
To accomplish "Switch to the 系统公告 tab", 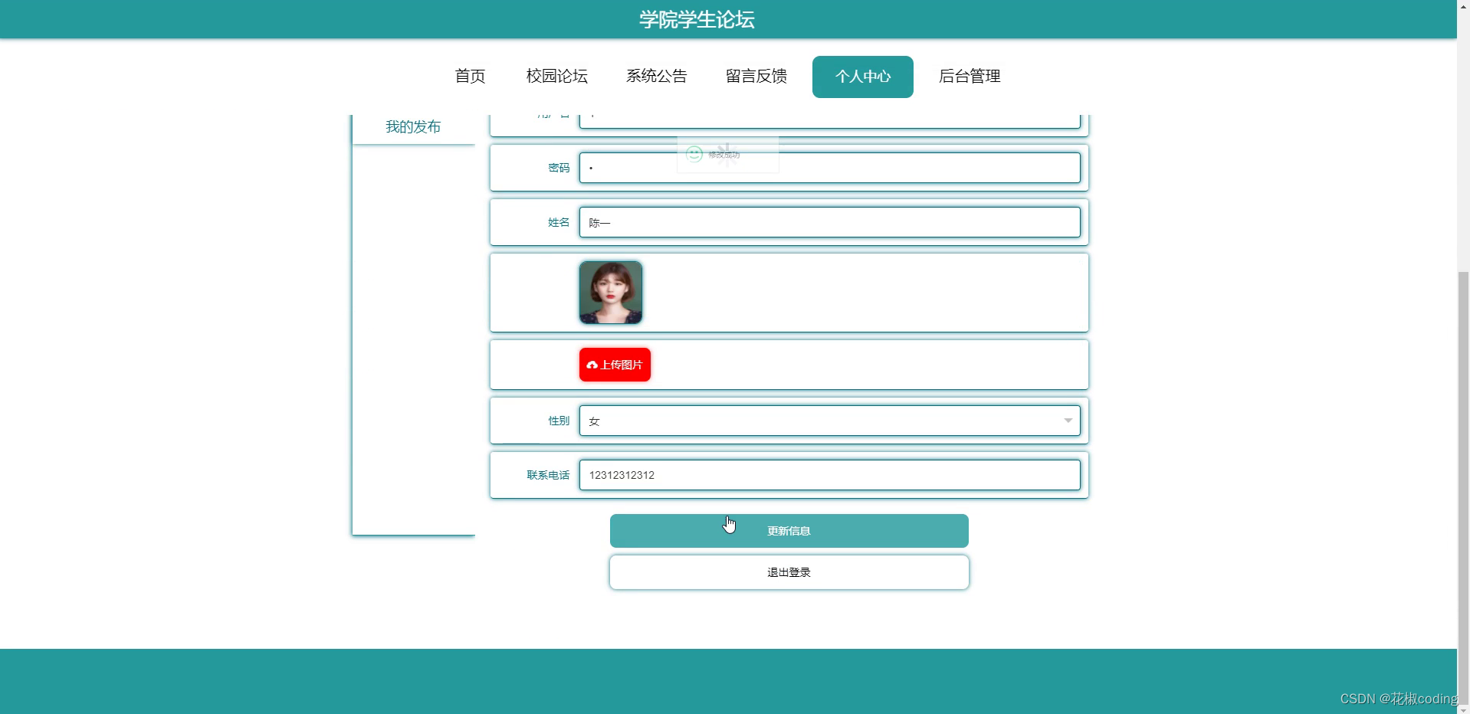I will [x=656, y=76].
